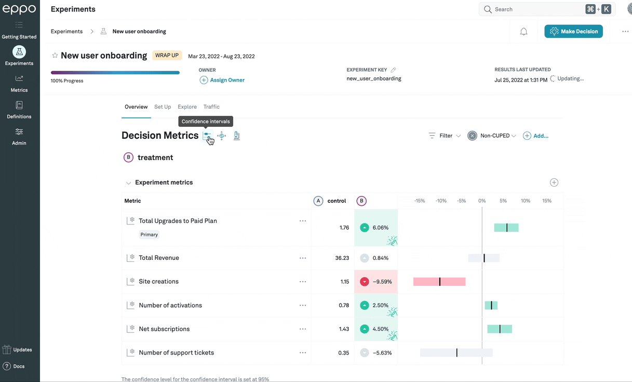
Task: Click the chart icon beside Total Revenue
Action: (x=131, y=257)
